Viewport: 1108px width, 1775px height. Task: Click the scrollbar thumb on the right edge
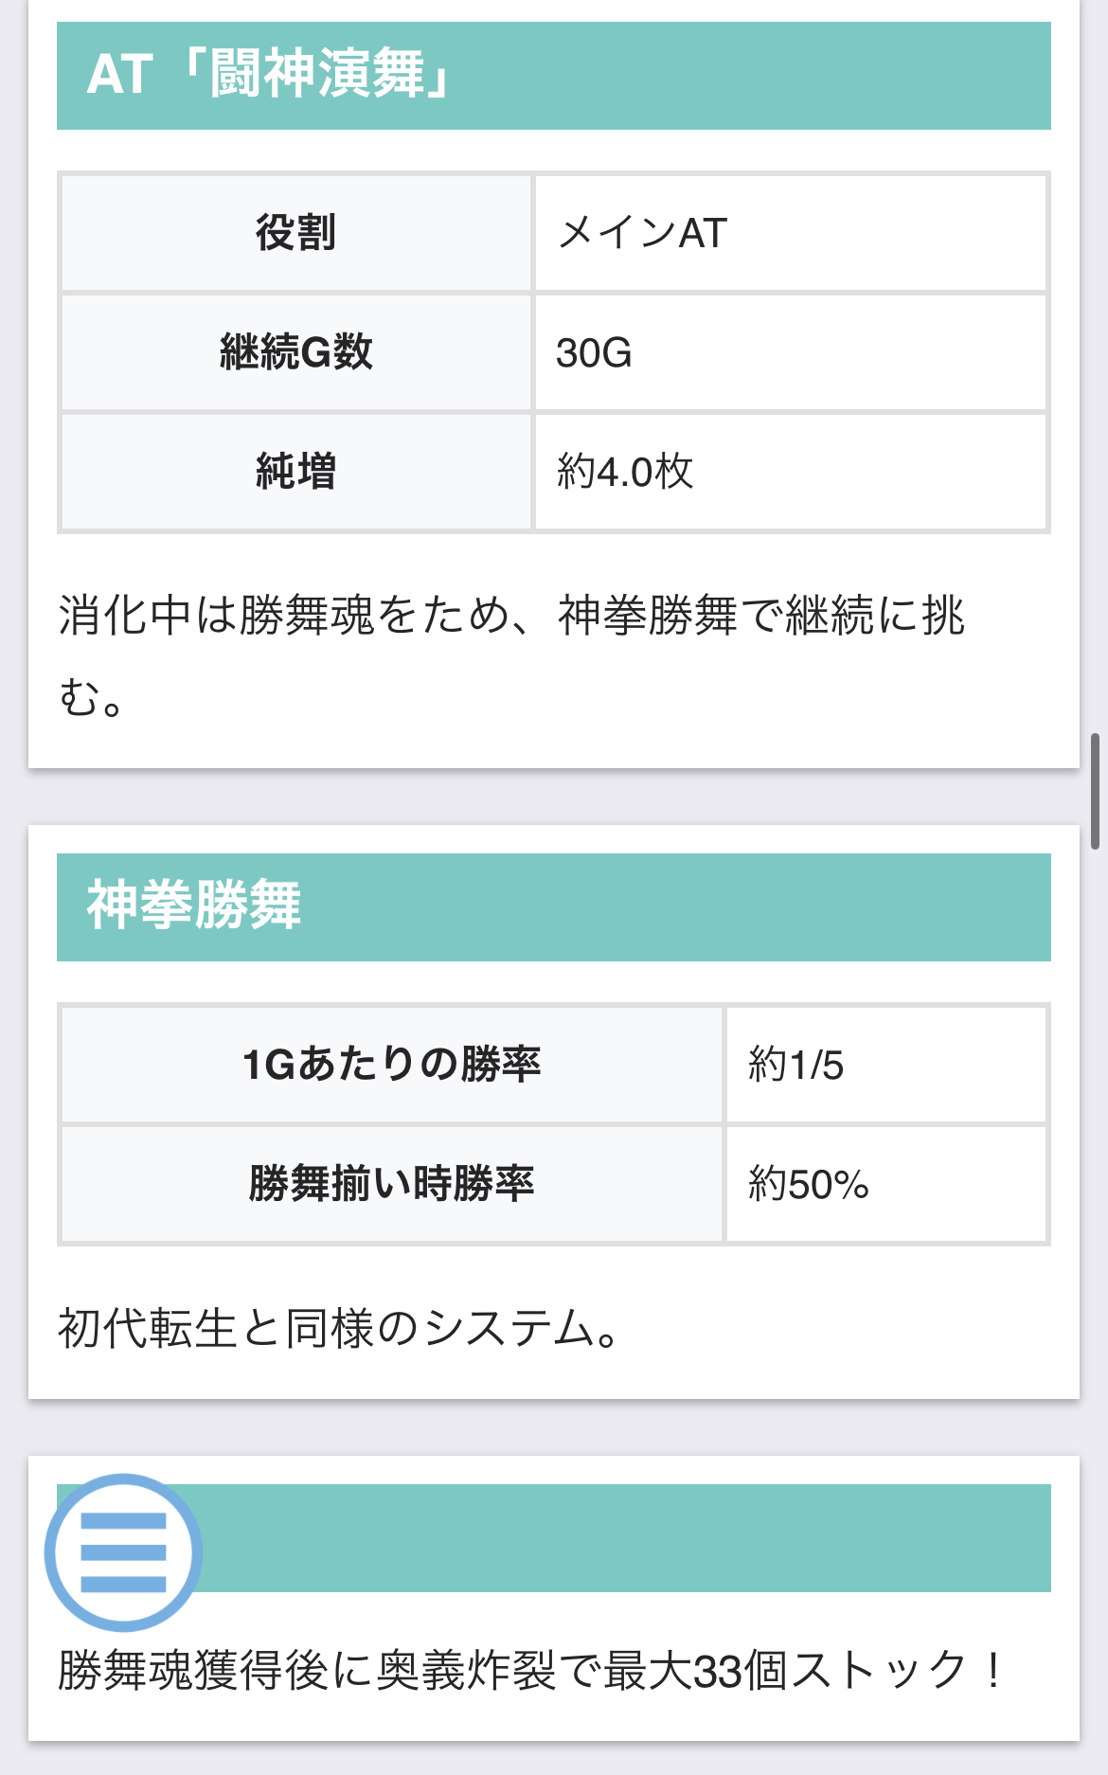tap(1095, 791)
